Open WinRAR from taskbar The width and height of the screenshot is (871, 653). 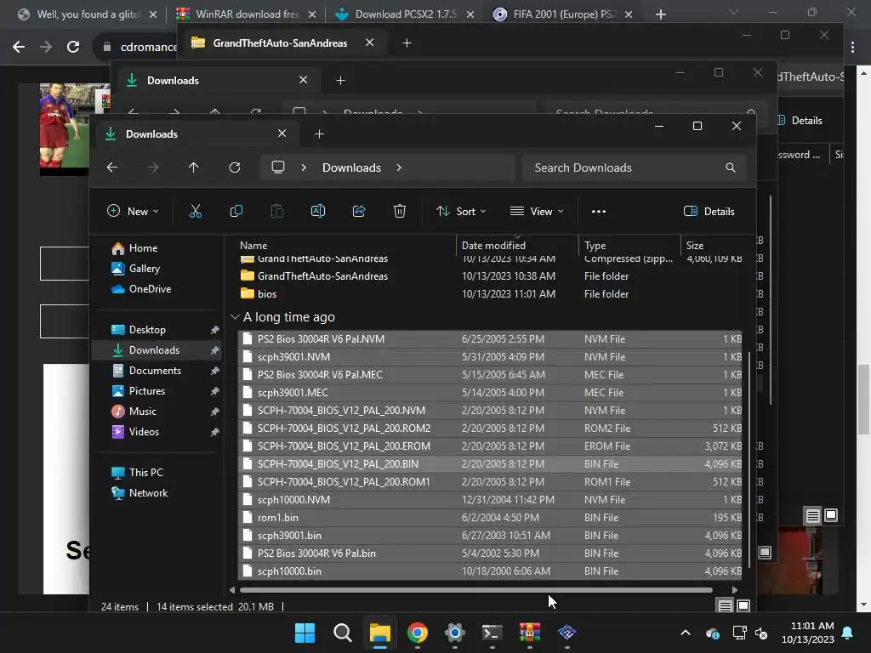529,633
